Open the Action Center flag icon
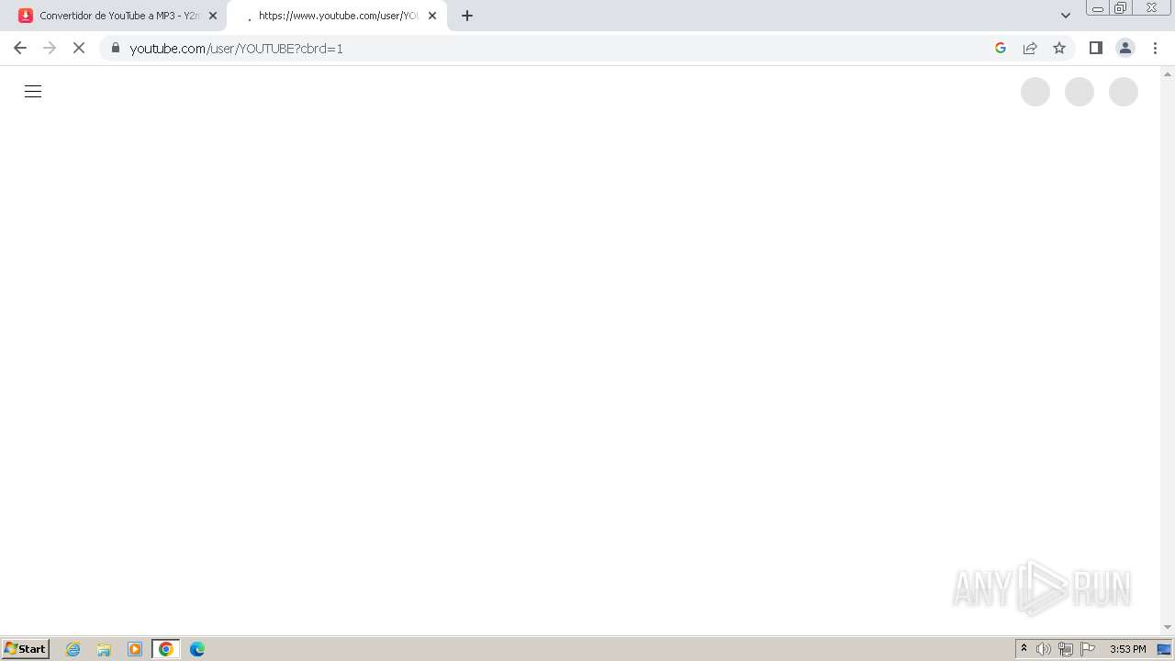The height and width of the screenshot is (661, 1175). pyautogui.click(x=1088, y=649)
